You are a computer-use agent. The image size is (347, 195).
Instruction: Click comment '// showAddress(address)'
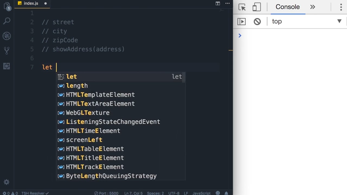pyautogui.click(x=83, y=49)
